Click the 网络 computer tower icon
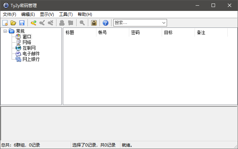The height and width of the screenshot is (149, 238). click(18, 42)
